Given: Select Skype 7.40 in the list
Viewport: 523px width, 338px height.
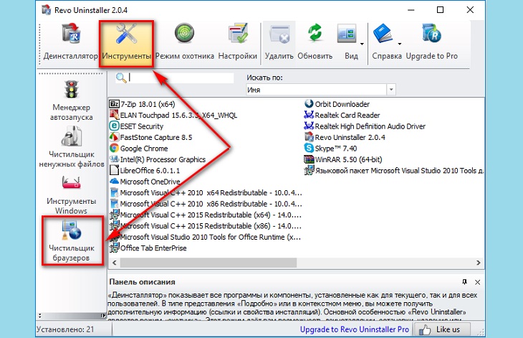Looking at the screenshot, I should [x=330, y=149].
